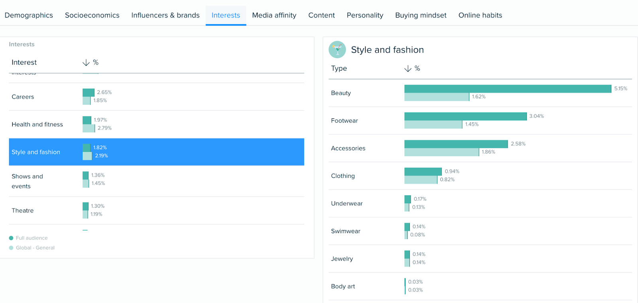
Task: Click the Type column header
Action: pos(339,69)
